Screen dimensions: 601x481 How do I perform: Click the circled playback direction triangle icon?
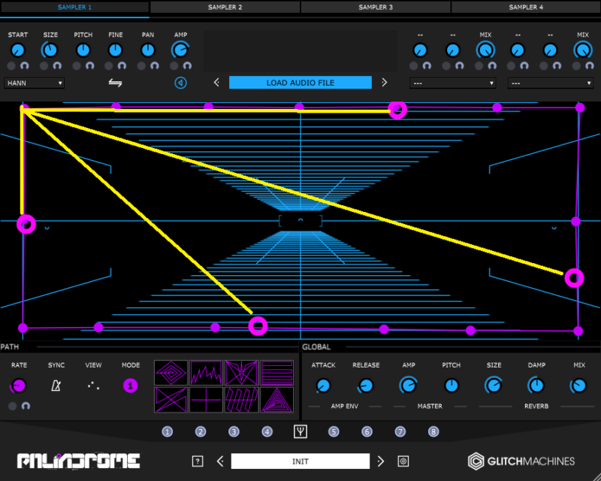(x=180, y=83)
